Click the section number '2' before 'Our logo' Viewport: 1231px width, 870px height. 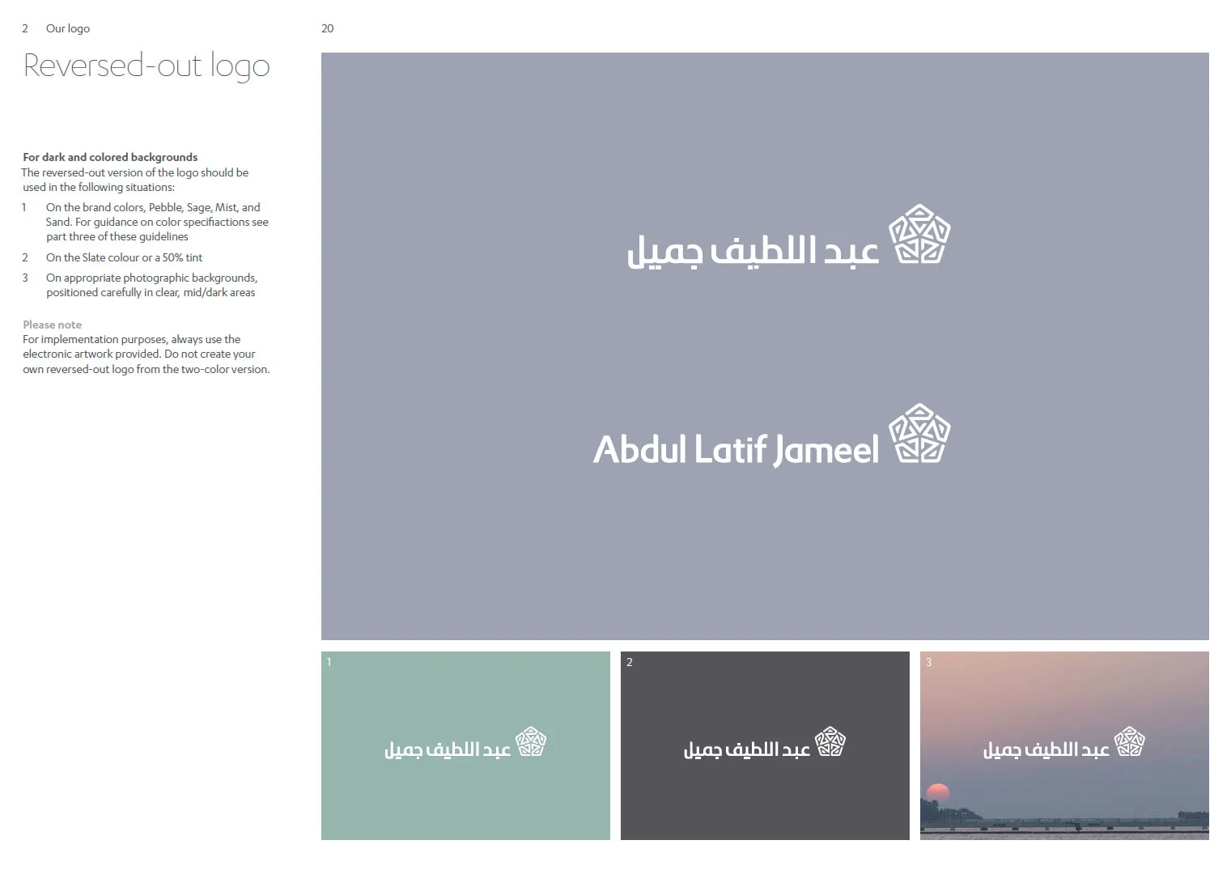[x=25, y=28]
